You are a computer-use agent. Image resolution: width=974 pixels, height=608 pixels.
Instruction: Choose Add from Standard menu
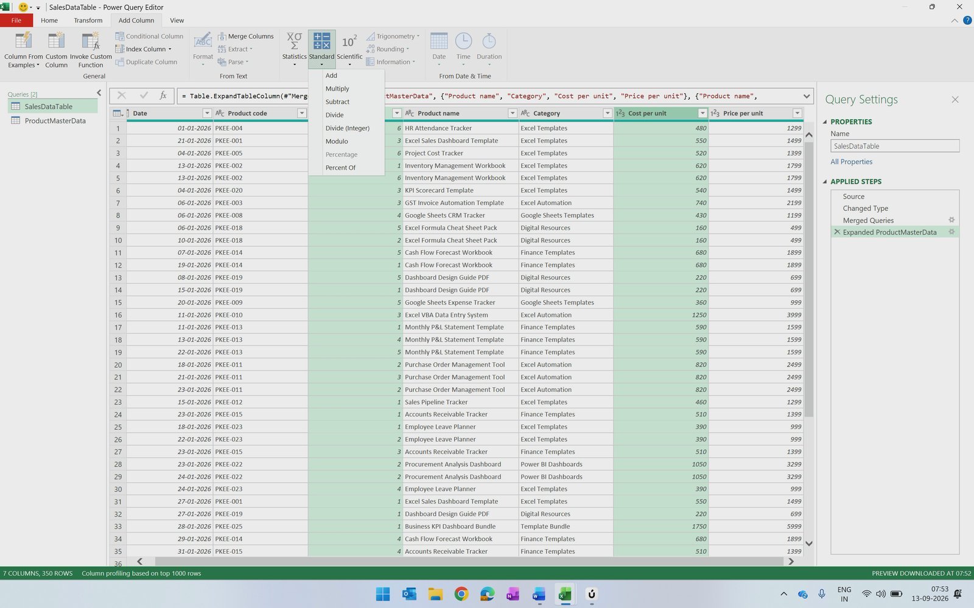[x=346, y=75]
